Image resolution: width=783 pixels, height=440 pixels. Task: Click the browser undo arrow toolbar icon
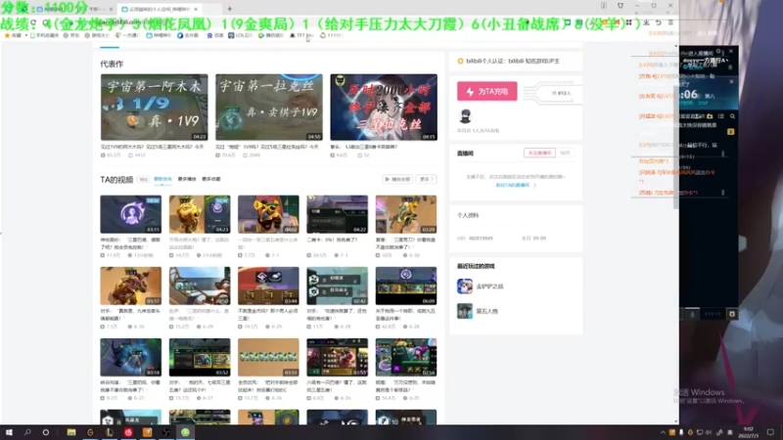pyautogui.click(x=658, y=22)
